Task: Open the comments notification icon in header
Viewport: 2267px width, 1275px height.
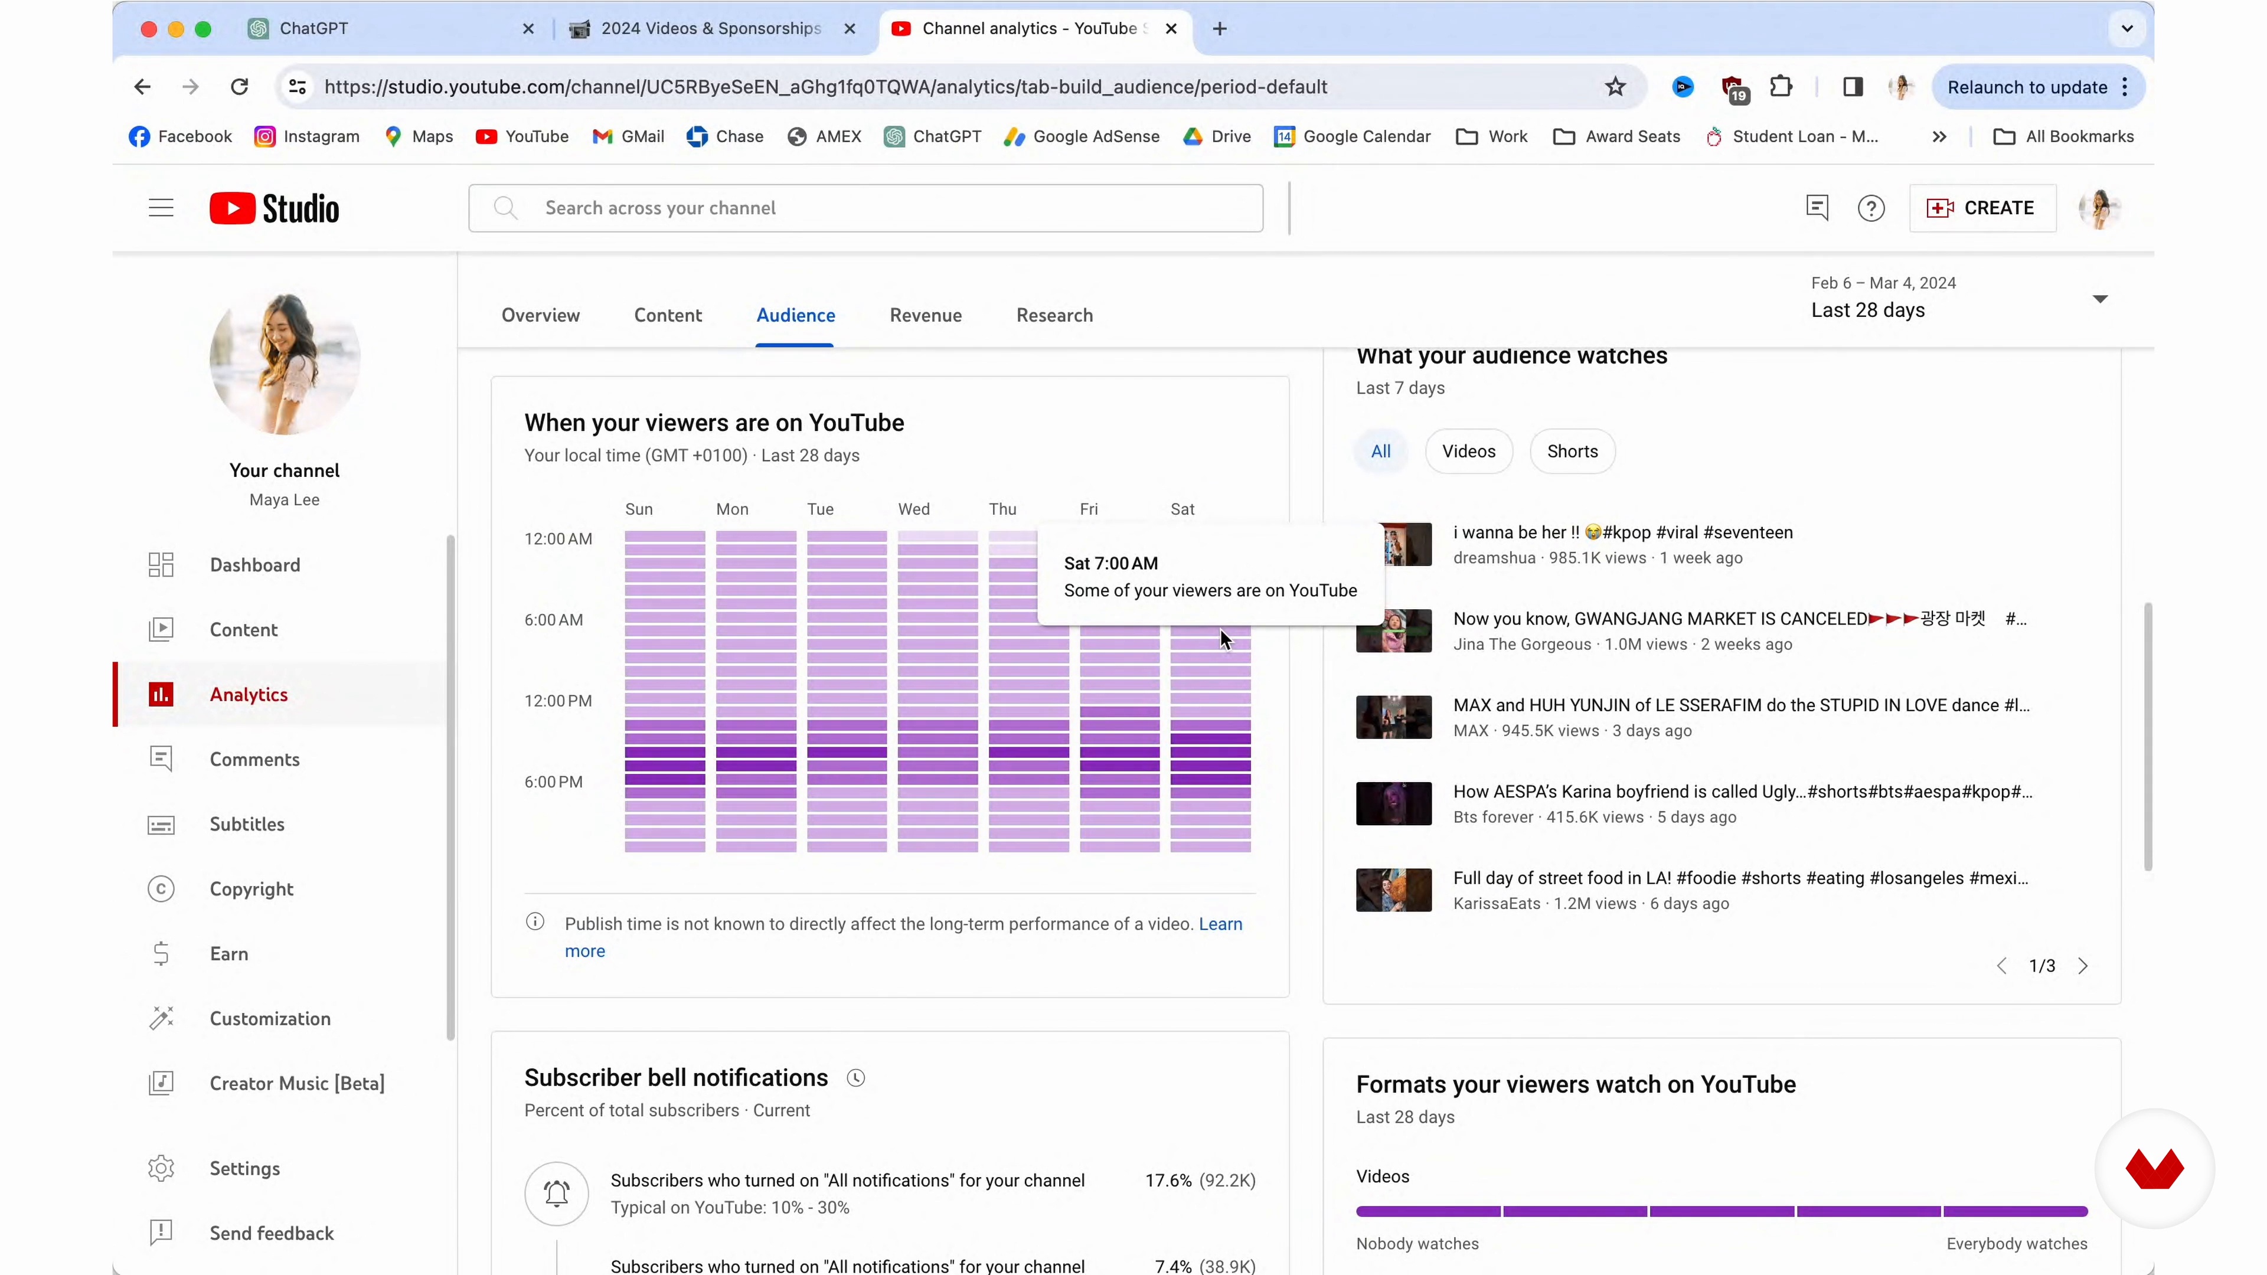Action: point(1817,208)
